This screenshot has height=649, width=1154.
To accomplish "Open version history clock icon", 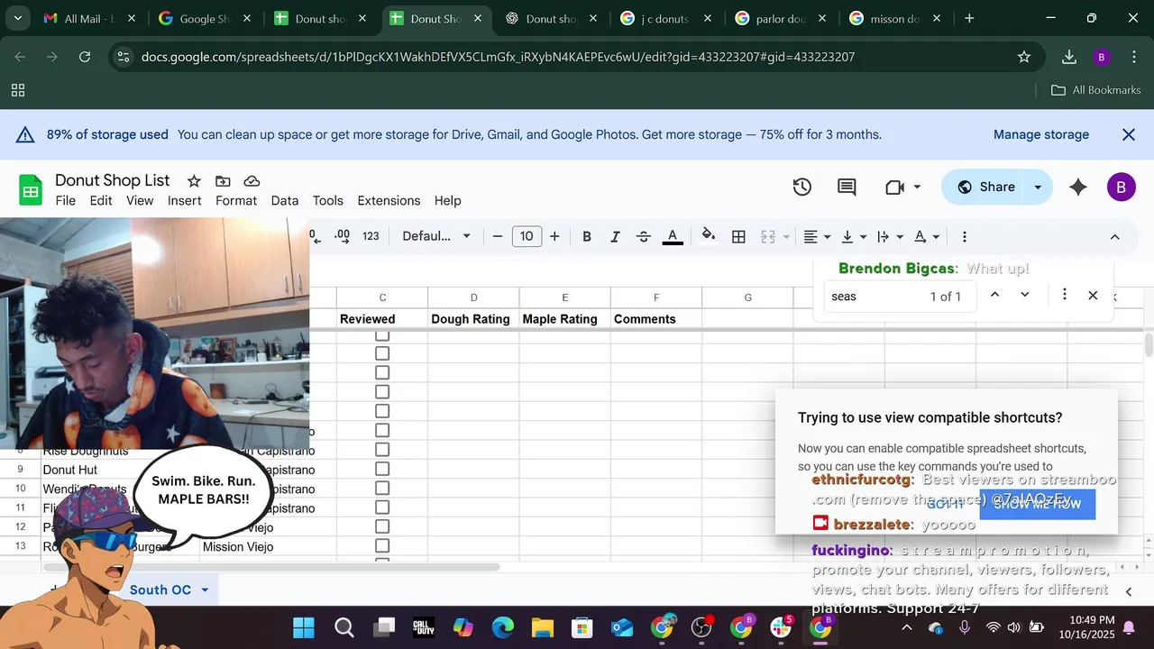I will coord(801,187).
